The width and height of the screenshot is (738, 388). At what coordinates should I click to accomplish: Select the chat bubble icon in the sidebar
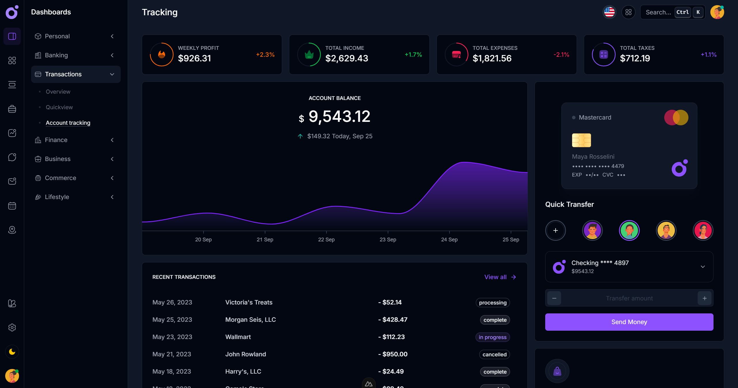(12, 157)
